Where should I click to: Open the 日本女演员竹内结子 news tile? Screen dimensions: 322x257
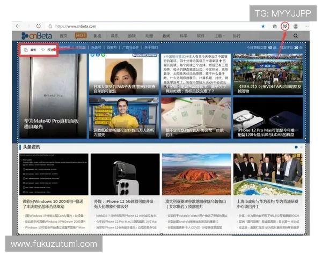click(124, 74)
